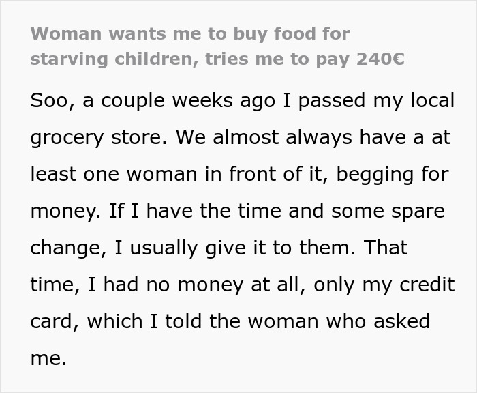The width and height of the screenshot is (477, 393).
Task: Click the words 'spare' at line end
Action: coord(415,212)
